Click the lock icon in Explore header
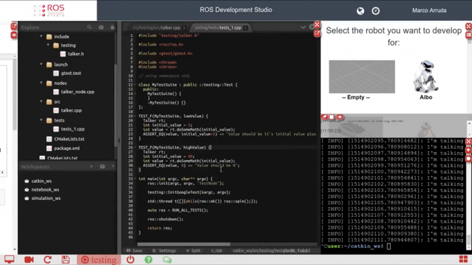The image size is (472, 265). pos(112,27)
